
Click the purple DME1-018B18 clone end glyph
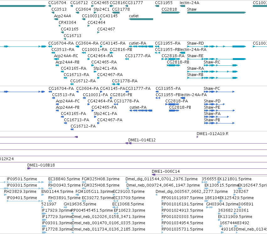coord(29,168)
